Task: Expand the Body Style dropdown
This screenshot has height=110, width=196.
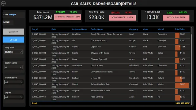Action: 13,52
